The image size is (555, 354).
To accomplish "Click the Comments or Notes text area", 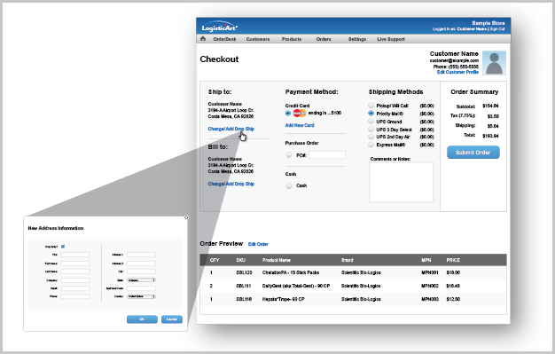I will pyautogui.click(x=402, y=182).
